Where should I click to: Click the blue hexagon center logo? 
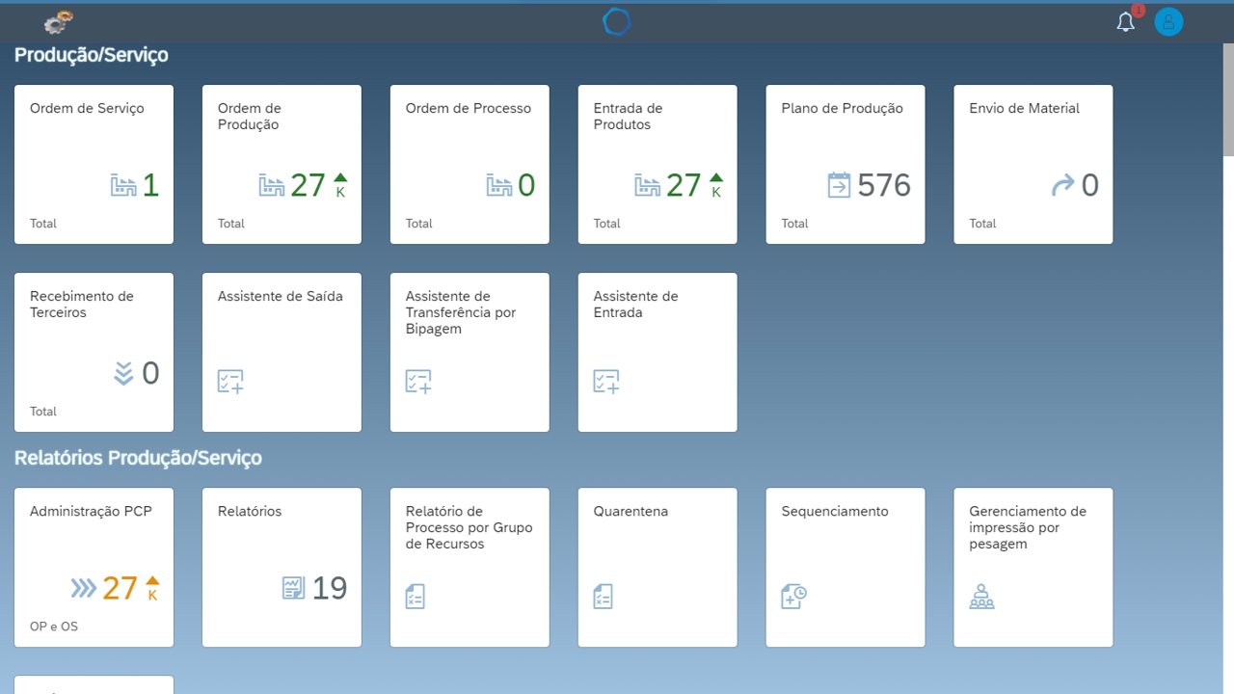(616, 22)
